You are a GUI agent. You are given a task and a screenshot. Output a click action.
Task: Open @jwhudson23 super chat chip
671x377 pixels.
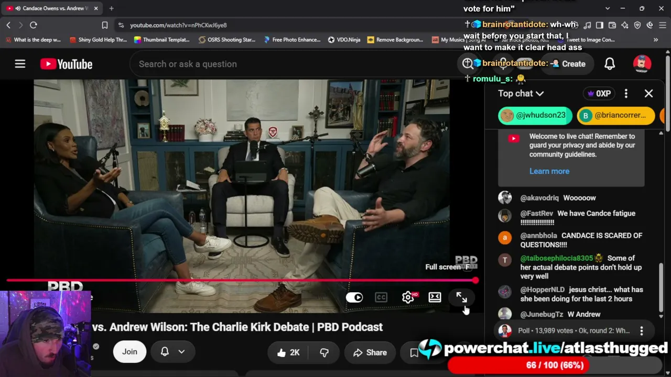535,115
